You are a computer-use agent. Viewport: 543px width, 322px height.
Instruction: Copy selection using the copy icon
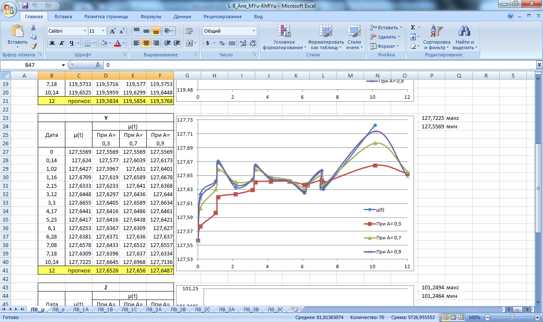coord(34,37)
